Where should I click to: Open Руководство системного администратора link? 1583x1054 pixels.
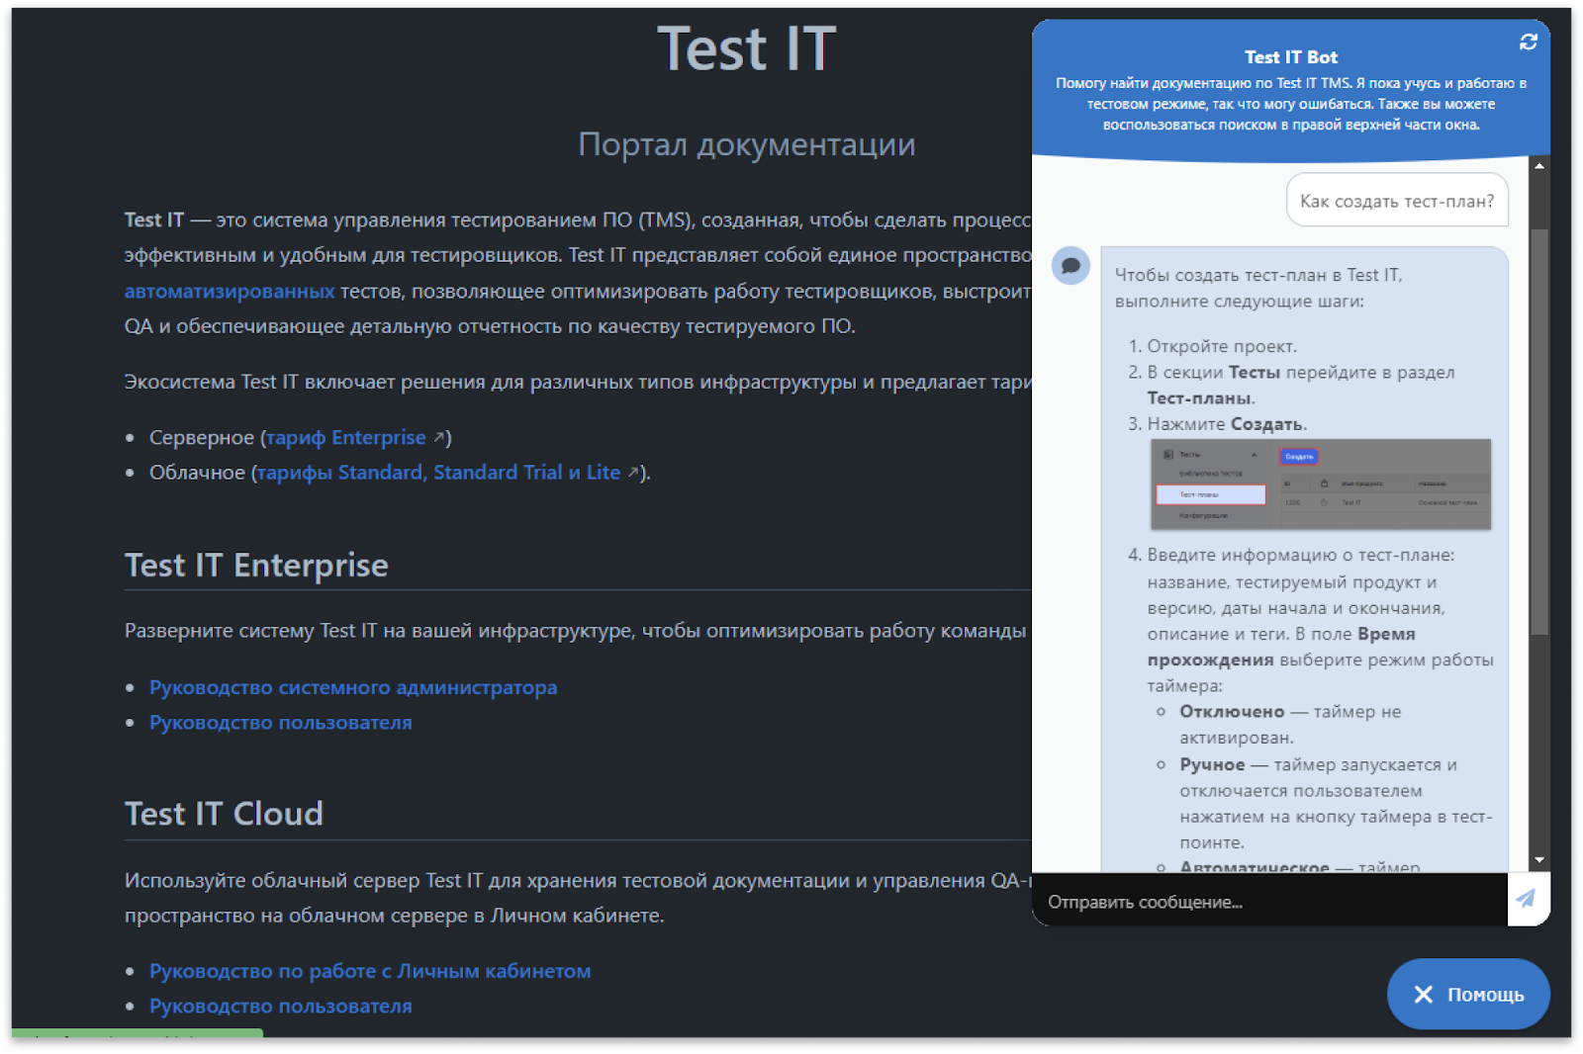coord(353,687)
